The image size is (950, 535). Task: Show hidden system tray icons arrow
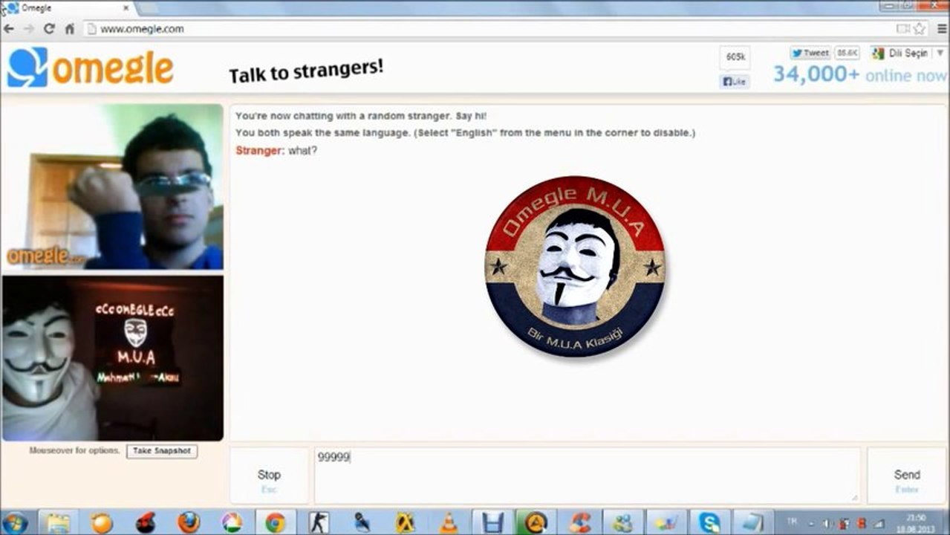point(811,524)
